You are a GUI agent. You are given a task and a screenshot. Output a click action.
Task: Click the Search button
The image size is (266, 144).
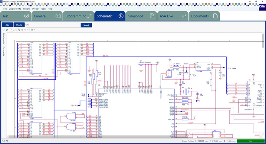[x=86, y=25]
